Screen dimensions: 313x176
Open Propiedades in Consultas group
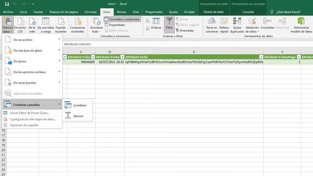[115, 25]
